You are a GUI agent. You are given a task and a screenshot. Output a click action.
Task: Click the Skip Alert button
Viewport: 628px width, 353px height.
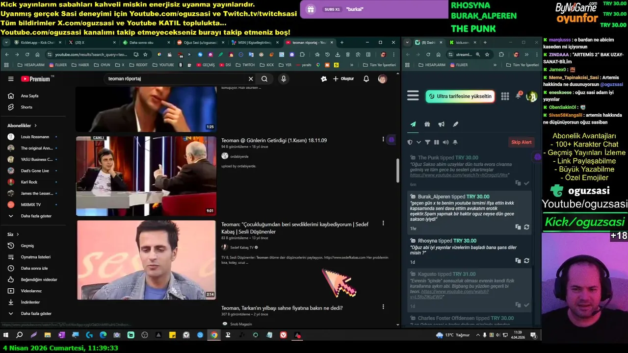pyautogui.click(x=522, y=142)
